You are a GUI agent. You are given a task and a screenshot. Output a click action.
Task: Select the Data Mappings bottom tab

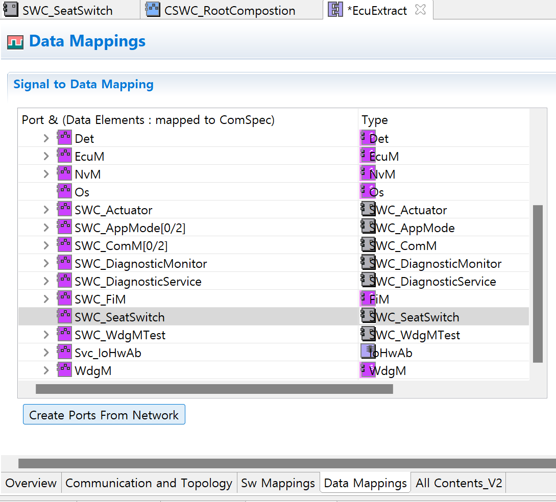[365, 483]
